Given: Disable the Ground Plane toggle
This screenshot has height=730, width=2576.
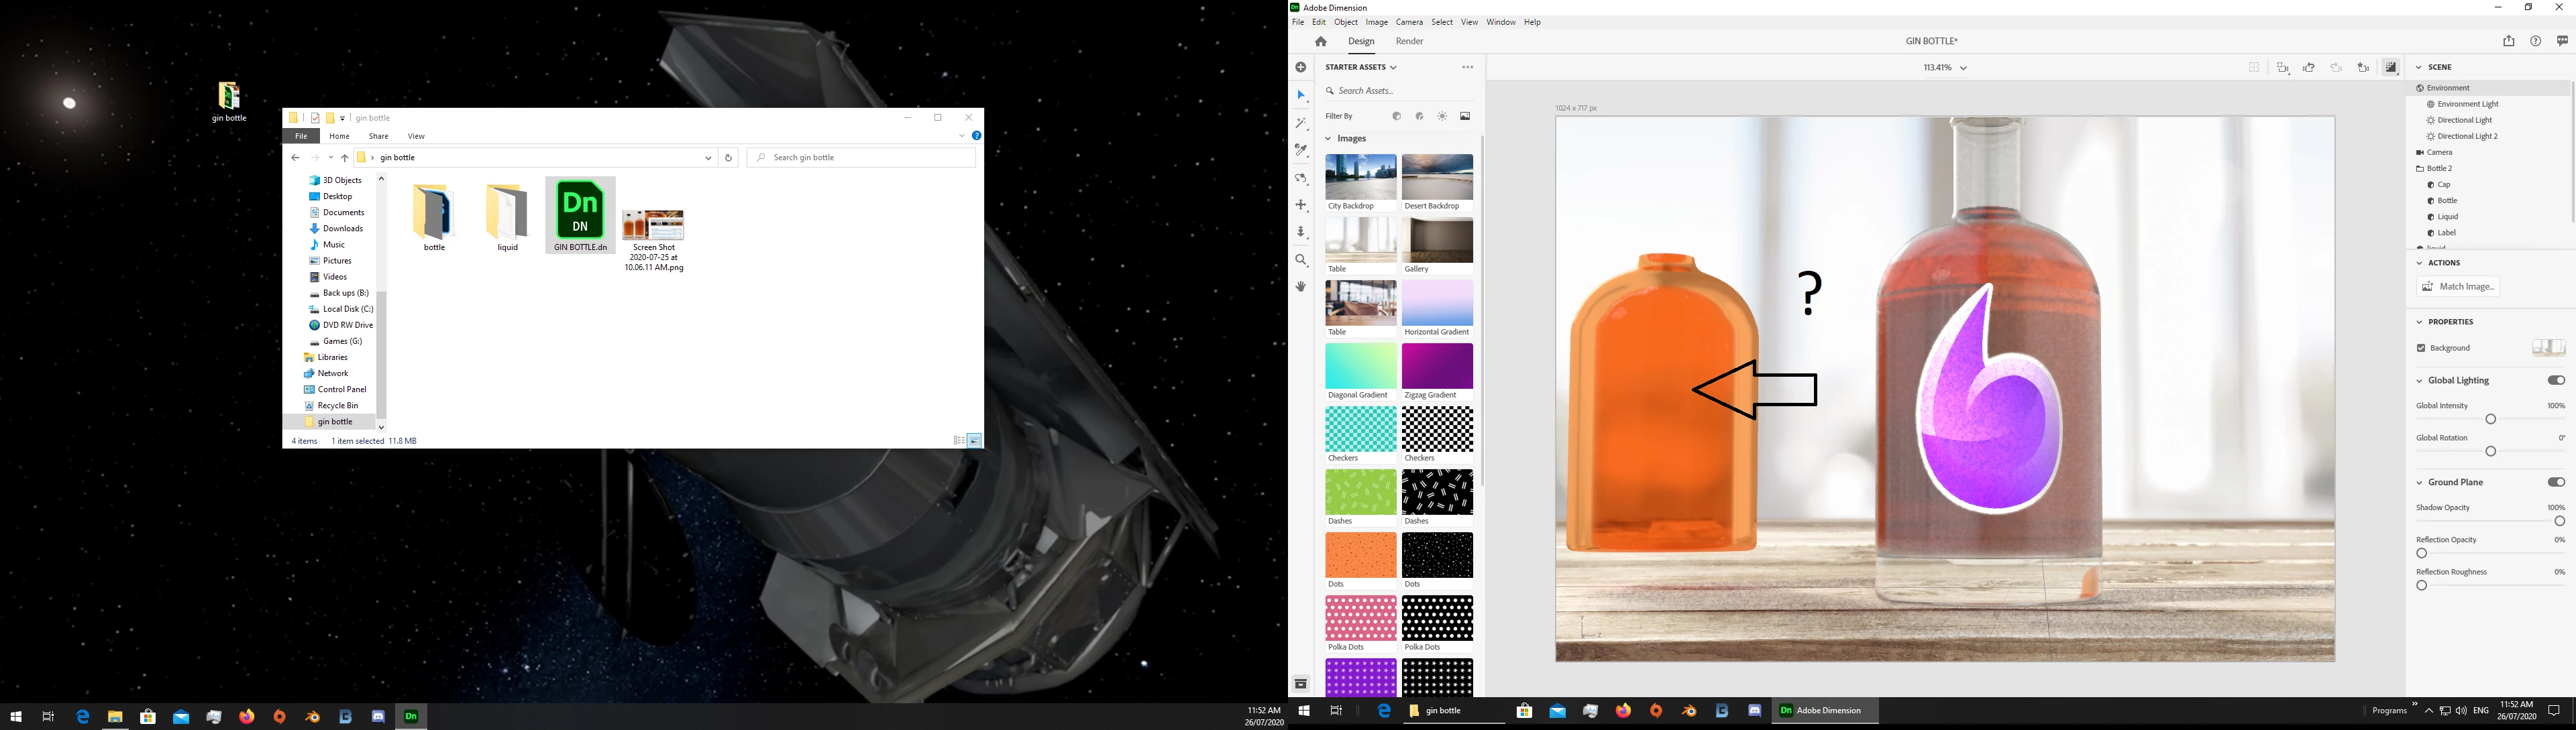Looking at the screenshot, I should pyautogui.click(x=2555, y=483).
